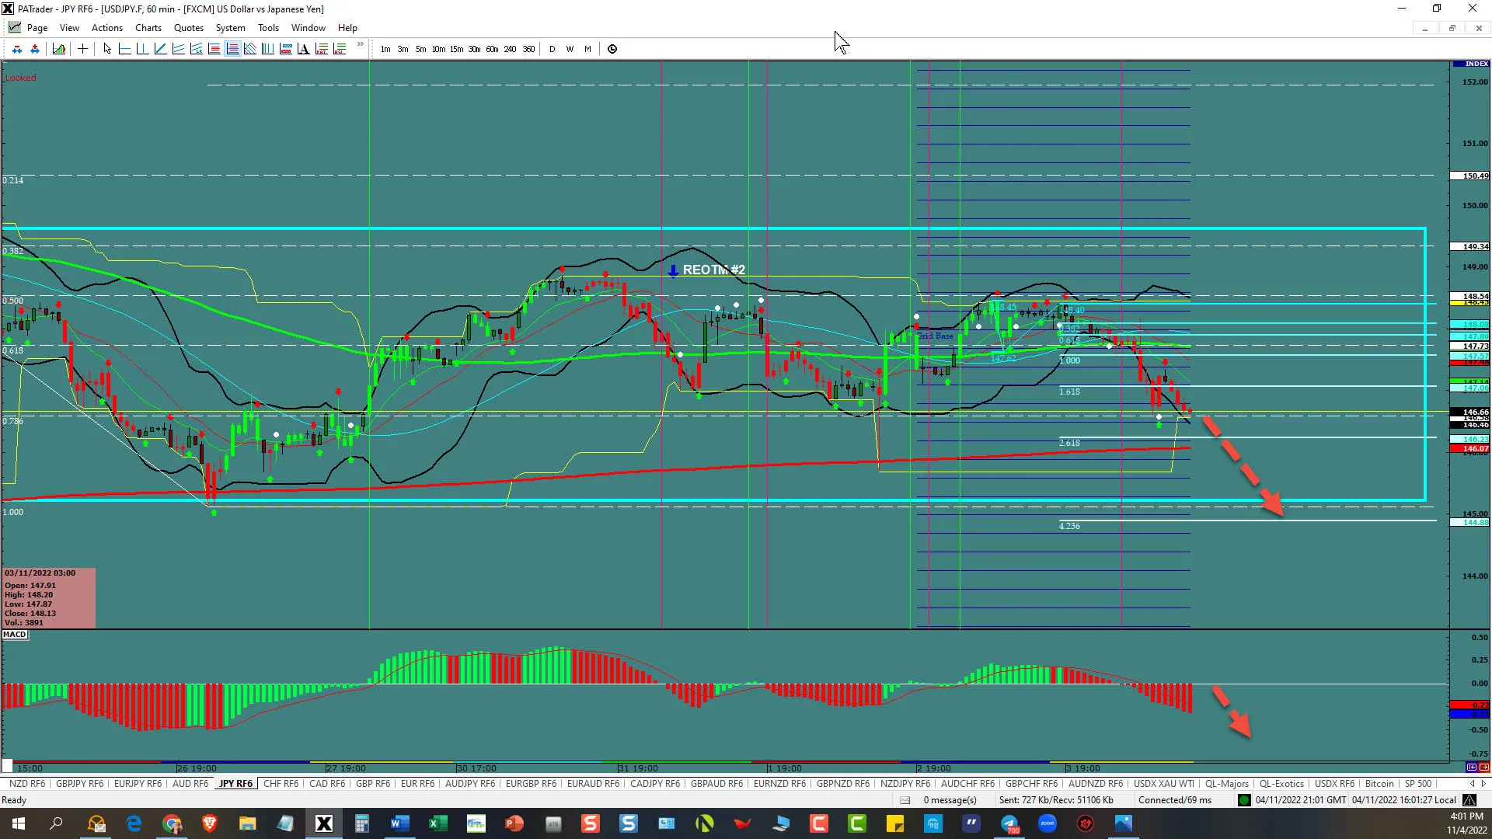Open the Page menu

click(37, 28)
